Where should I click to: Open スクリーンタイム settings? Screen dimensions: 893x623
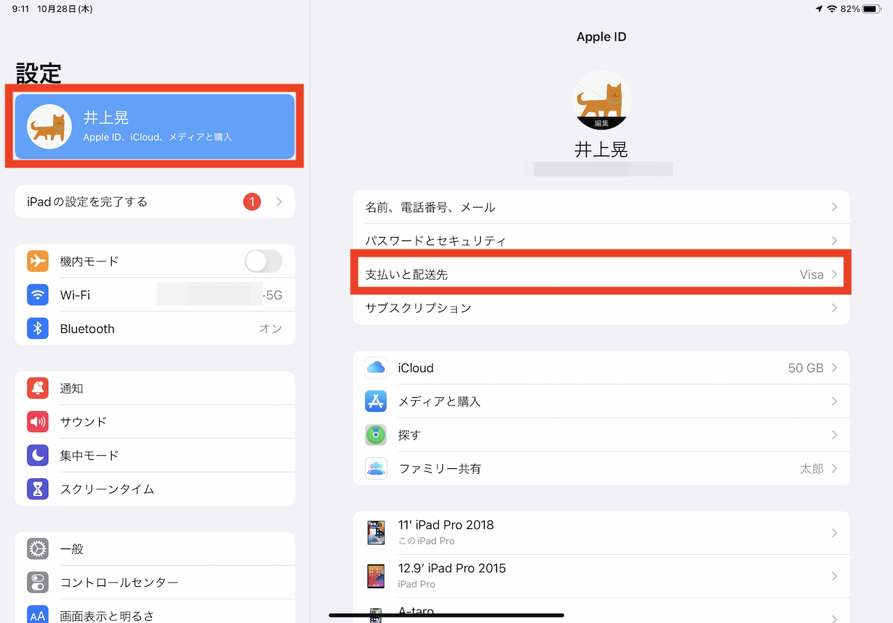point(155,489)
